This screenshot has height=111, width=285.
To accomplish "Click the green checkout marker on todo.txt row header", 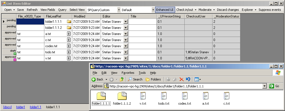I will (x=15, y=54).
